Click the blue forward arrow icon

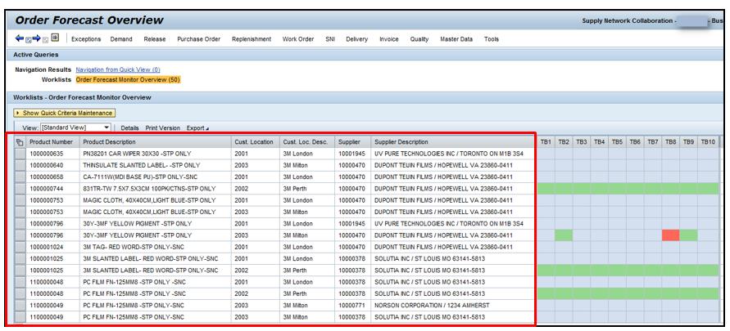[x=36, y=38]
